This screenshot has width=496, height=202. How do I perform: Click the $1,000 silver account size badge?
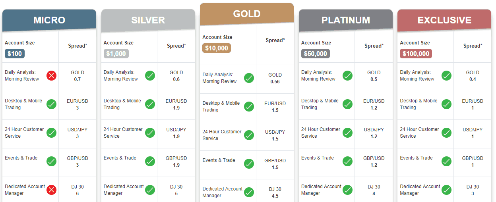point(116,54)
